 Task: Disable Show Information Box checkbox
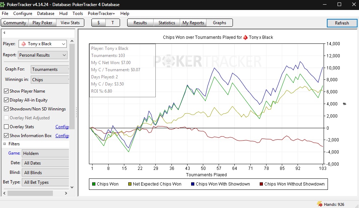coord(6,136)
